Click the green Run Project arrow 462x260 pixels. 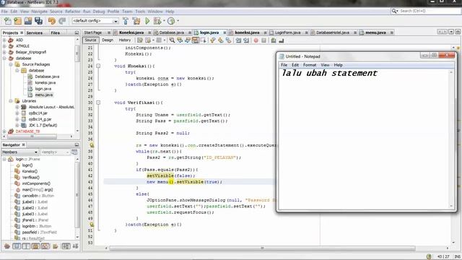[147, 21]
